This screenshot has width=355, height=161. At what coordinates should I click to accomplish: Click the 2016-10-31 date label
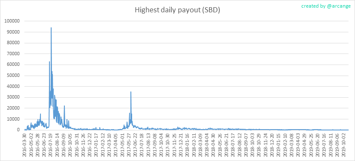77,144
